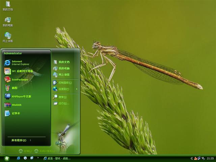The width and height of the screenshot is (216, 162).
Task: Launch KMPlayer中文版 from the Start menu
Action: [18, 96]
